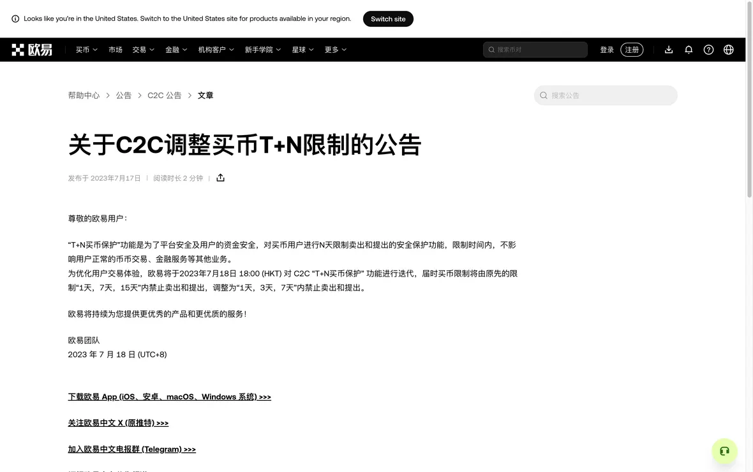This screenshot has width=753, height=472.
Task: Click the article title 关于C2C调整买币T+N限制的公告
Action: [x=245, y=145]
